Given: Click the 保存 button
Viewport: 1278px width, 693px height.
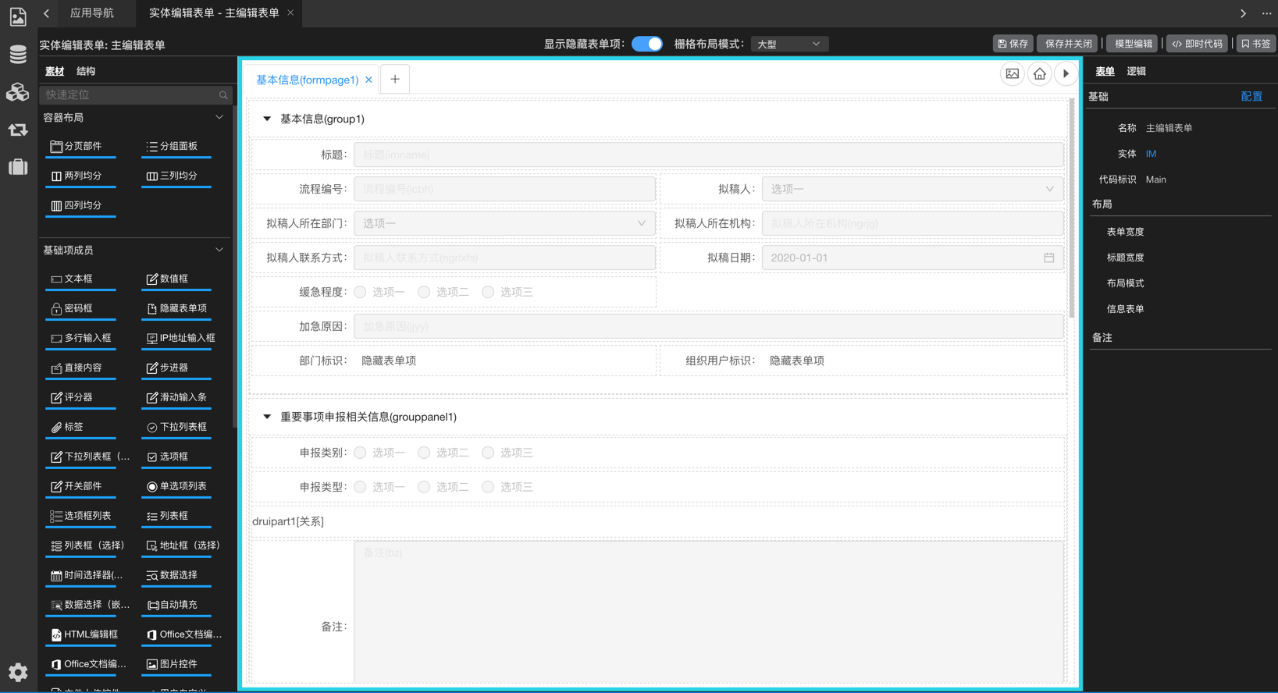Looking at the screenshot, I should (x=1013, y=44).
